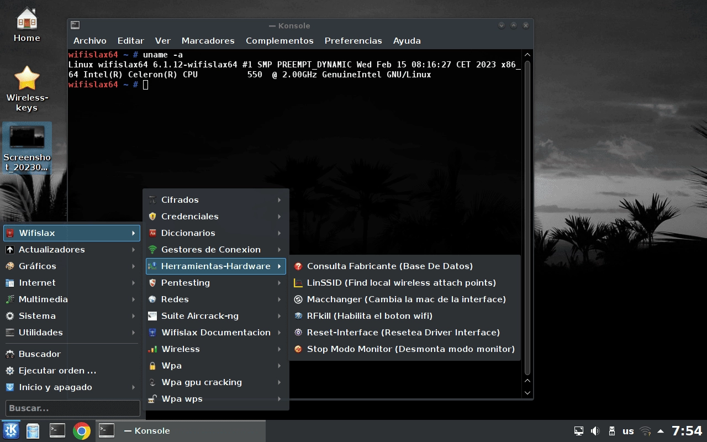Screen dimensions: 707x442
Task: Open the volume control tray icon
Action: 595,431
